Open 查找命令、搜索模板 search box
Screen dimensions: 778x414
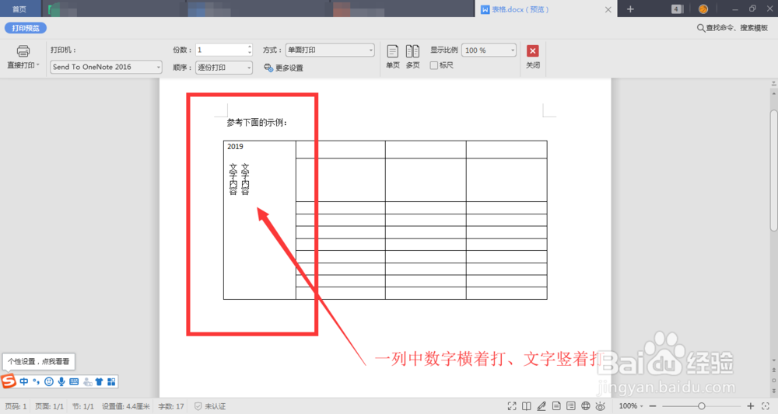click(732, 28)
